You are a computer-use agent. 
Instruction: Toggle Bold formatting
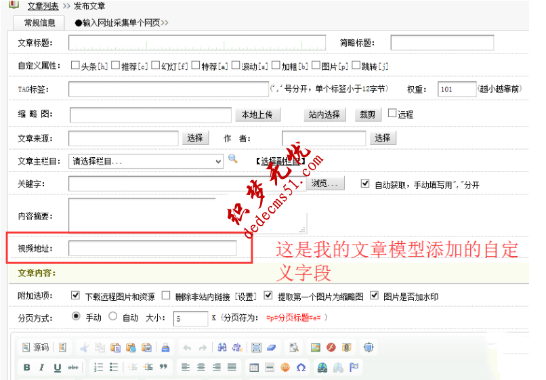click(x=26, y=367)
